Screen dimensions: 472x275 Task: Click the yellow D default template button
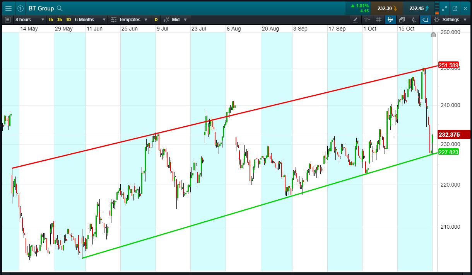point(156,20)
